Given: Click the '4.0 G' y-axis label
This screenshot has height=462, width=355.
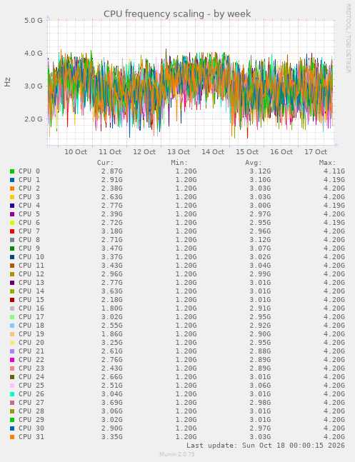Looking at the screenshot, I should (x=34, y=54).
